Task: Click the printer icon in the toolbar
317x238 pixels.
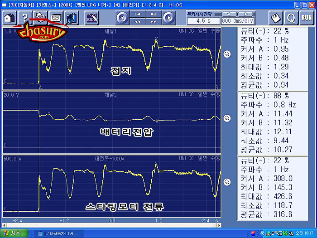Action: (40, 18)
